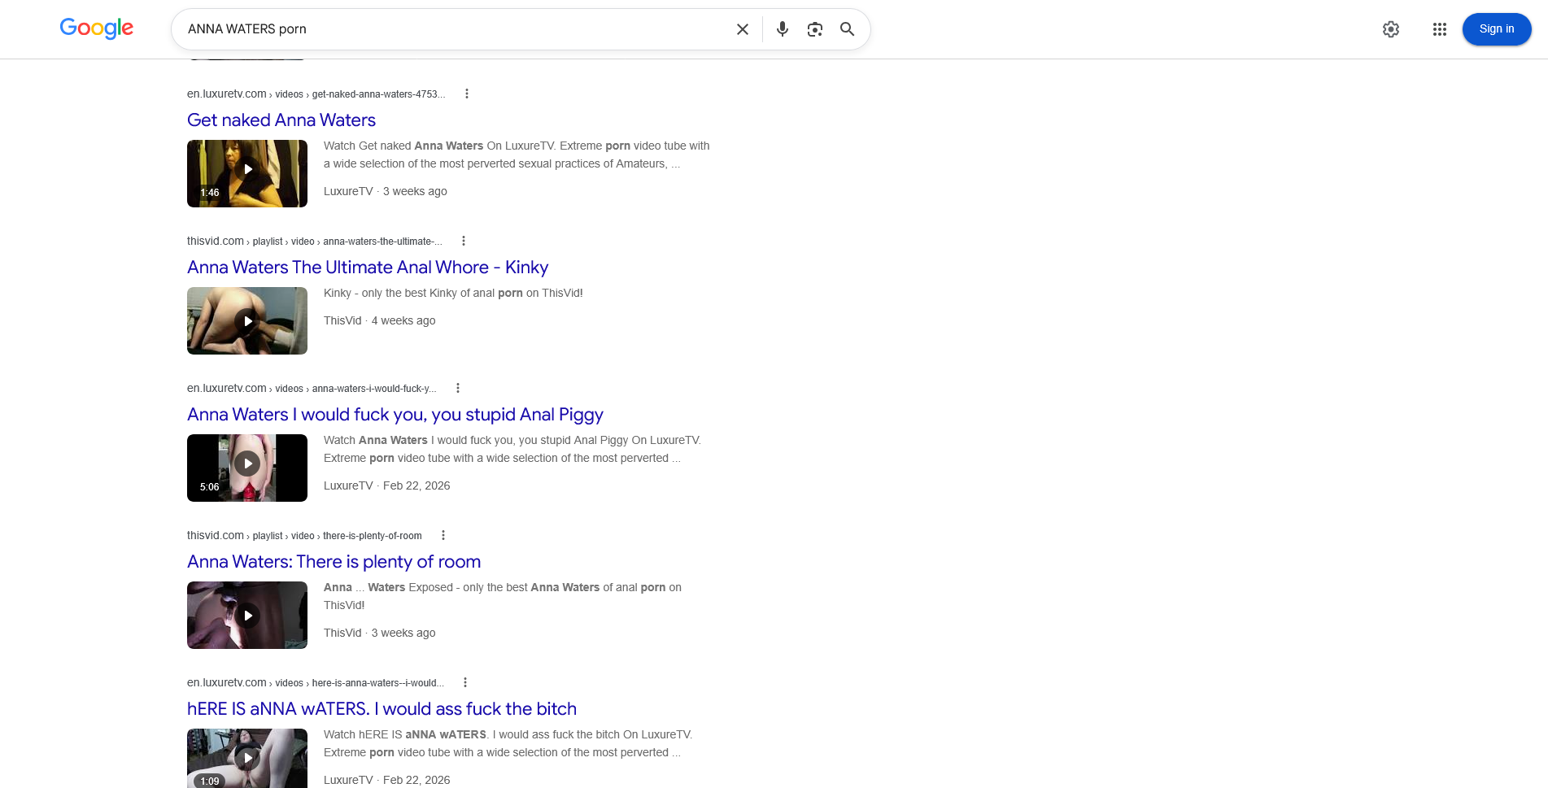The height and width of the screenshot is (788, 1548).
Task: Open search by image camera icon
Action: [x=815, y=29]
